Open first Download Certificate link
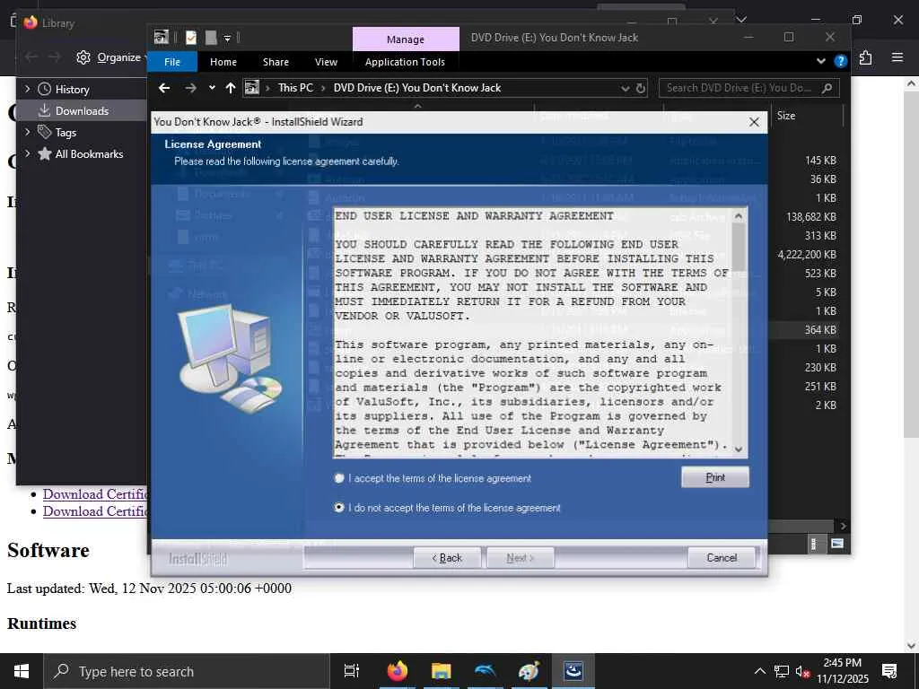919x689 pixels. click(95, 494)
